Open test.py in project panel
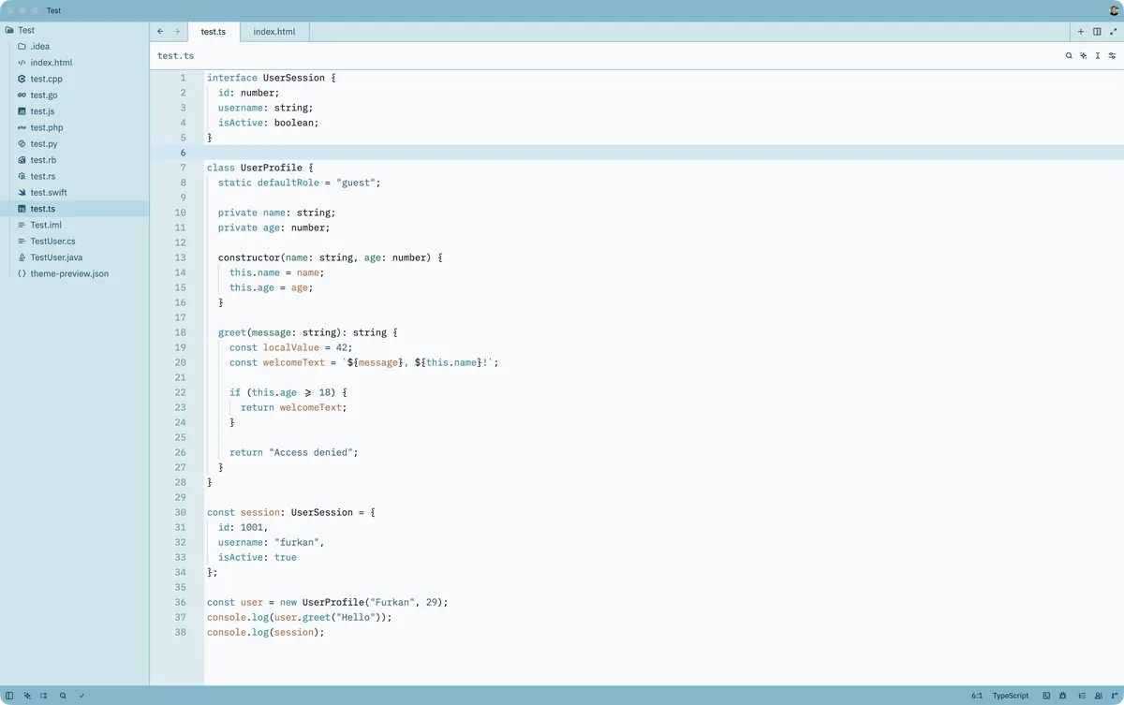1124x705 pixels. [x=75, y=143]
